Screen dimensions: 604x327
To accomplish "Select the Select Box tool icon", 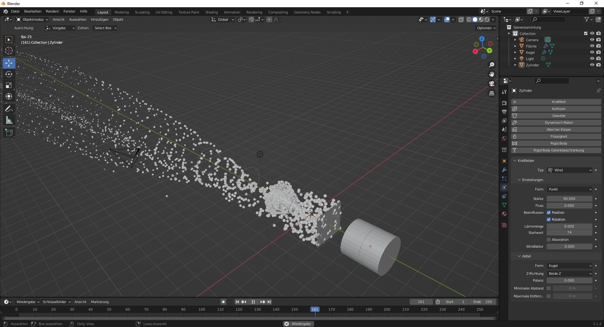I will click(9, 40).
